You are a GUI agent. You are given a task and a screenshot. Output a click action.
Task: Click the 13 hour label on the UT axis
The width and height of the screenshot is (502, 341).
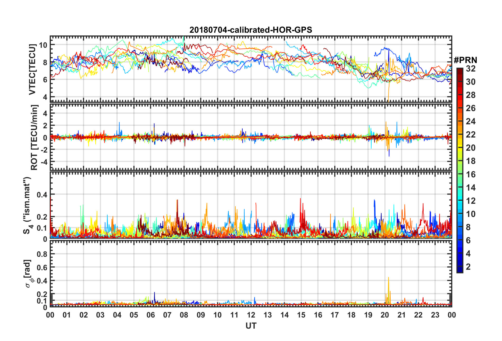point(268,315)
